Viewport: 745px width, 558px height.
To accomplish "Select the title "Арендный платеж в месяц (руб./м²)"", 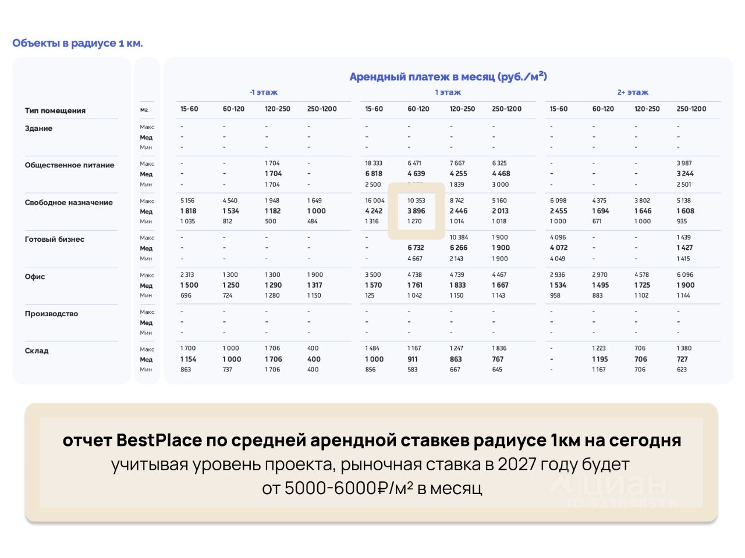I will (x=448, y=76).
